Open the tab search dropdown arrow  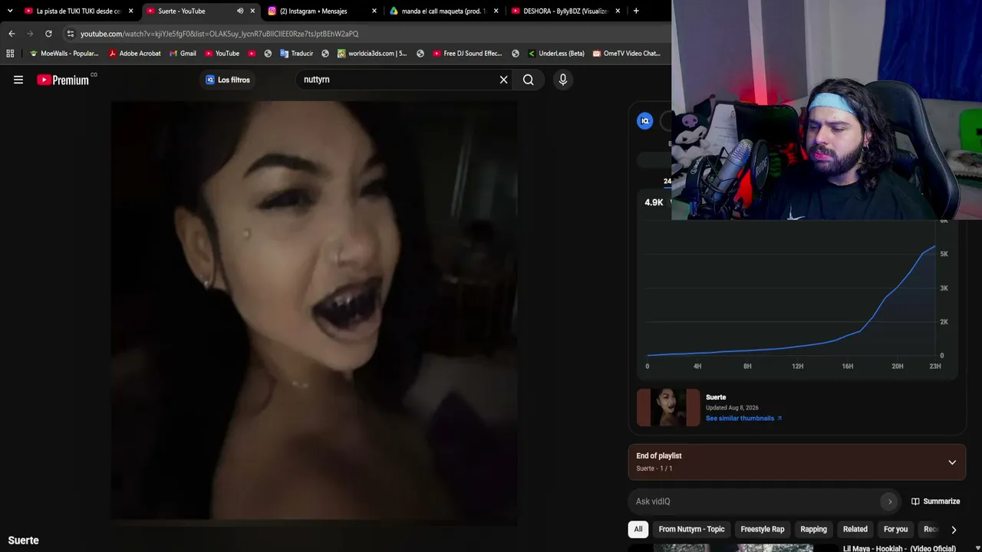click(10, 11)
